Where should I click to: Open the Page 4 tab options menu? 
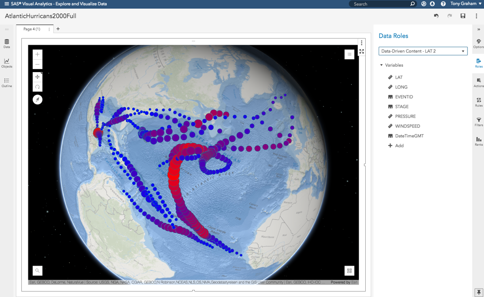[48, 29]
